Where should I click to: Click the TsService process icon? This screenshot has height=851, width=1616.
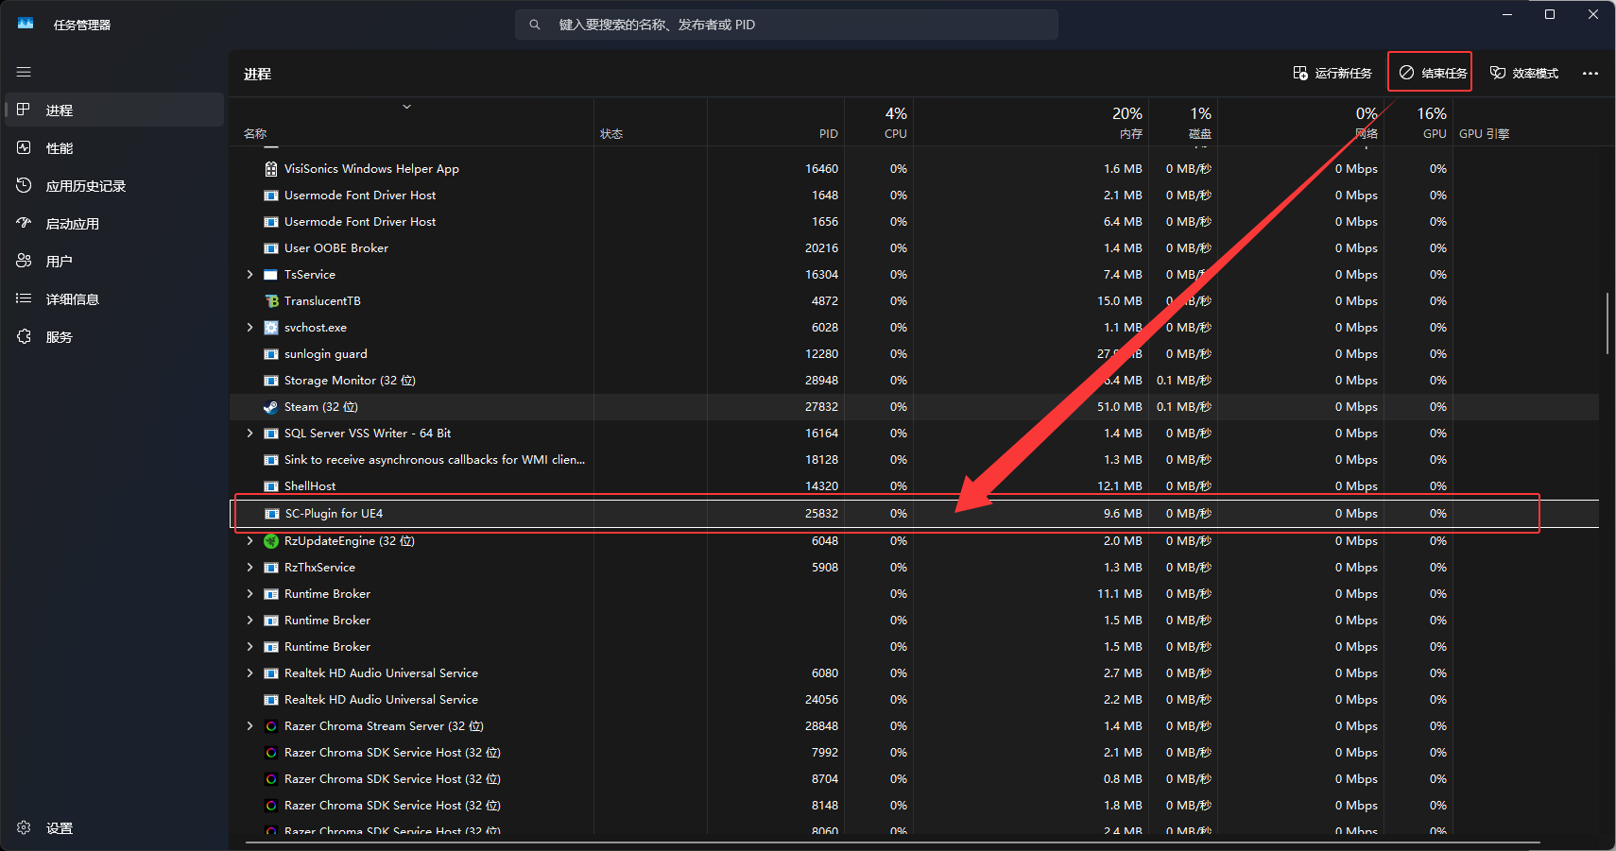coord(271,275)
